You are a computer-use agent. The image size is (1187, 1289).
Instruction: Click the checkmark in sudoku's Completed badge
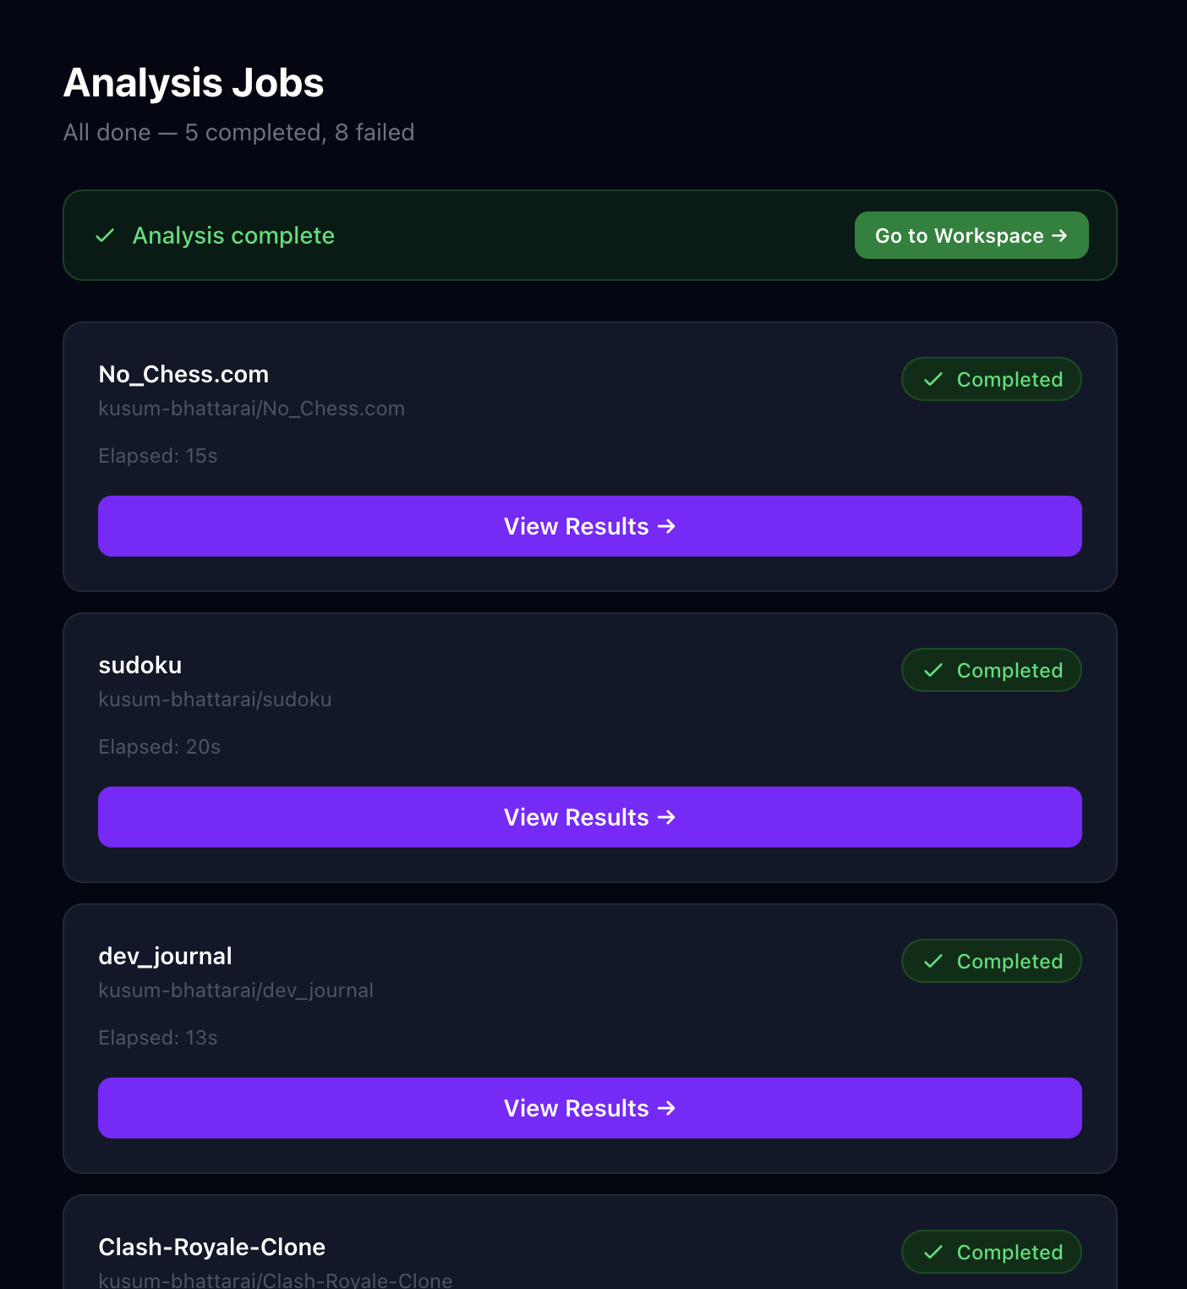pyautogui.click(x=933, y=671)
